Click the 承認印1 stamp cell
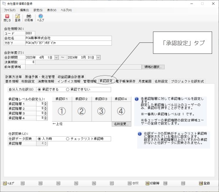The height and width of the screenshot is (192, 219). (62, 111)
